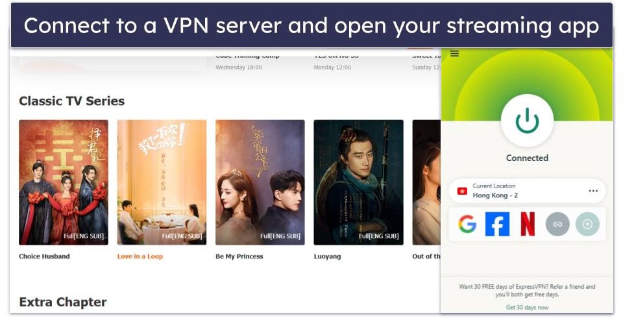Click the Extra Chapter section heading
Image resolution: width=623 pixels, height=318 pixels.
62,302
